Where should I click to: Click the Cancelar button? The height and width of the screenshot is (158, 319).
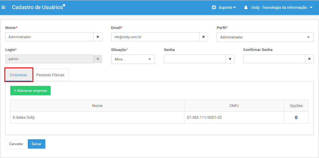(x=16, y=144)
